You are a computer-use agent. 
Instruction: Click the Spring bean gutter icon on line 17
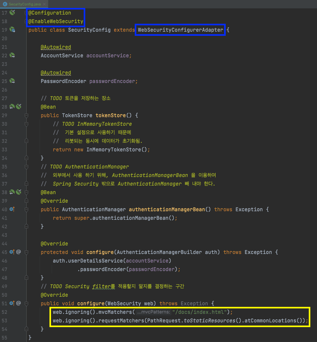(x=12, y=12)
